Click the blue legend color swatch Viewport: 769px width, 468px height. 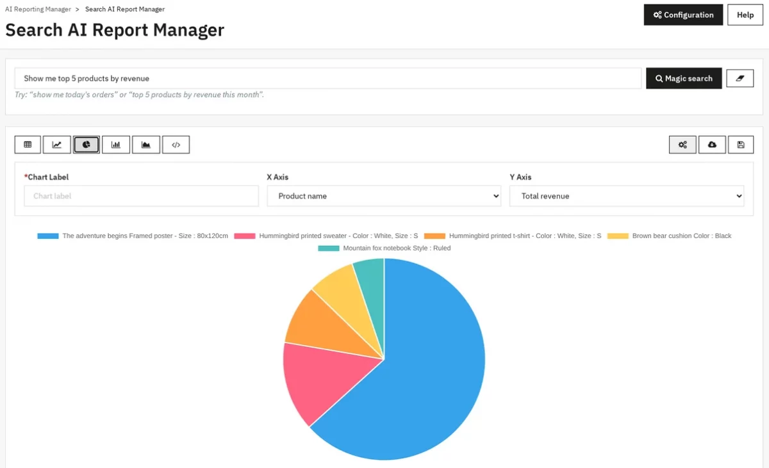tap(48, 236)
